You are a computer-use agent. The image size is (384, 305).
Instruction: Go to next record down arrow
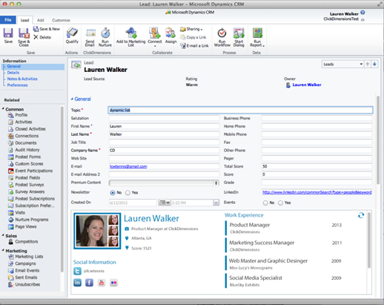tap(374, 64)
